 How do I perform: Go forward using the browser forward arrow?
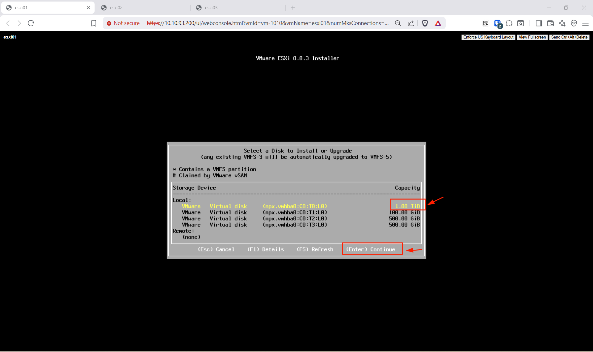[x=19, y=23]
